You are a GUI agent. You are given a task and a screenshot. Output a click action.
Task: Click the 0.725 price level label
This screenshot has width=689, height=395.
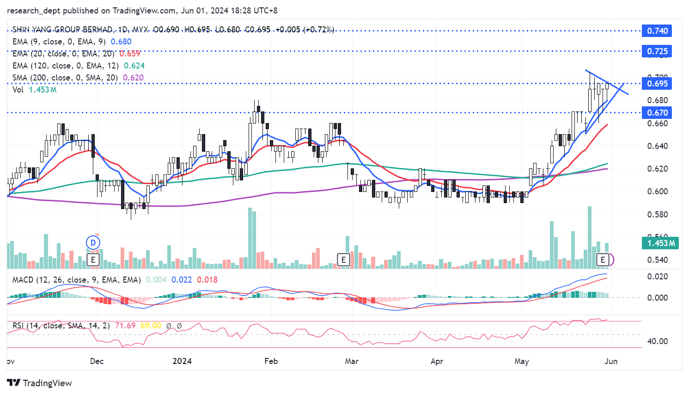[657, 51]
